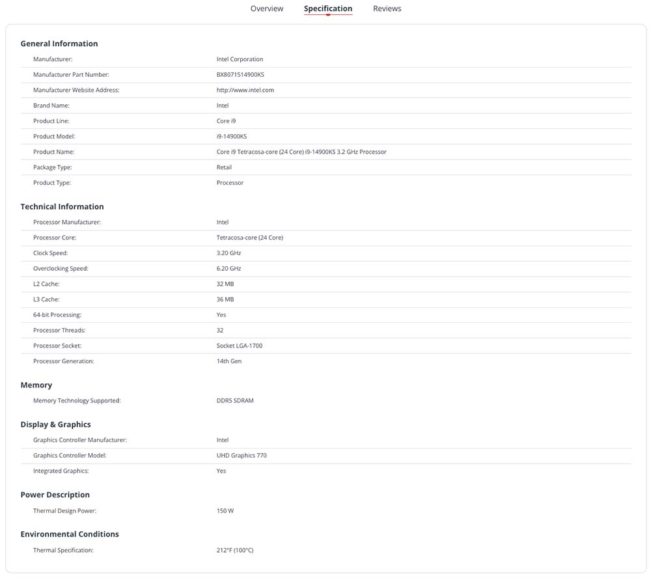Screen dimensions: 651x580
Task: Click the Intel Corporation manufacturer value
Action: pos(240,59)
